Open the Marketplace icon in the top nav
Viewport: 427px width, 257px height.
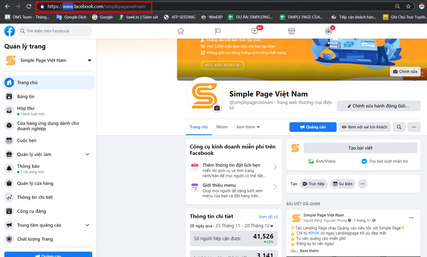point(291,31)
